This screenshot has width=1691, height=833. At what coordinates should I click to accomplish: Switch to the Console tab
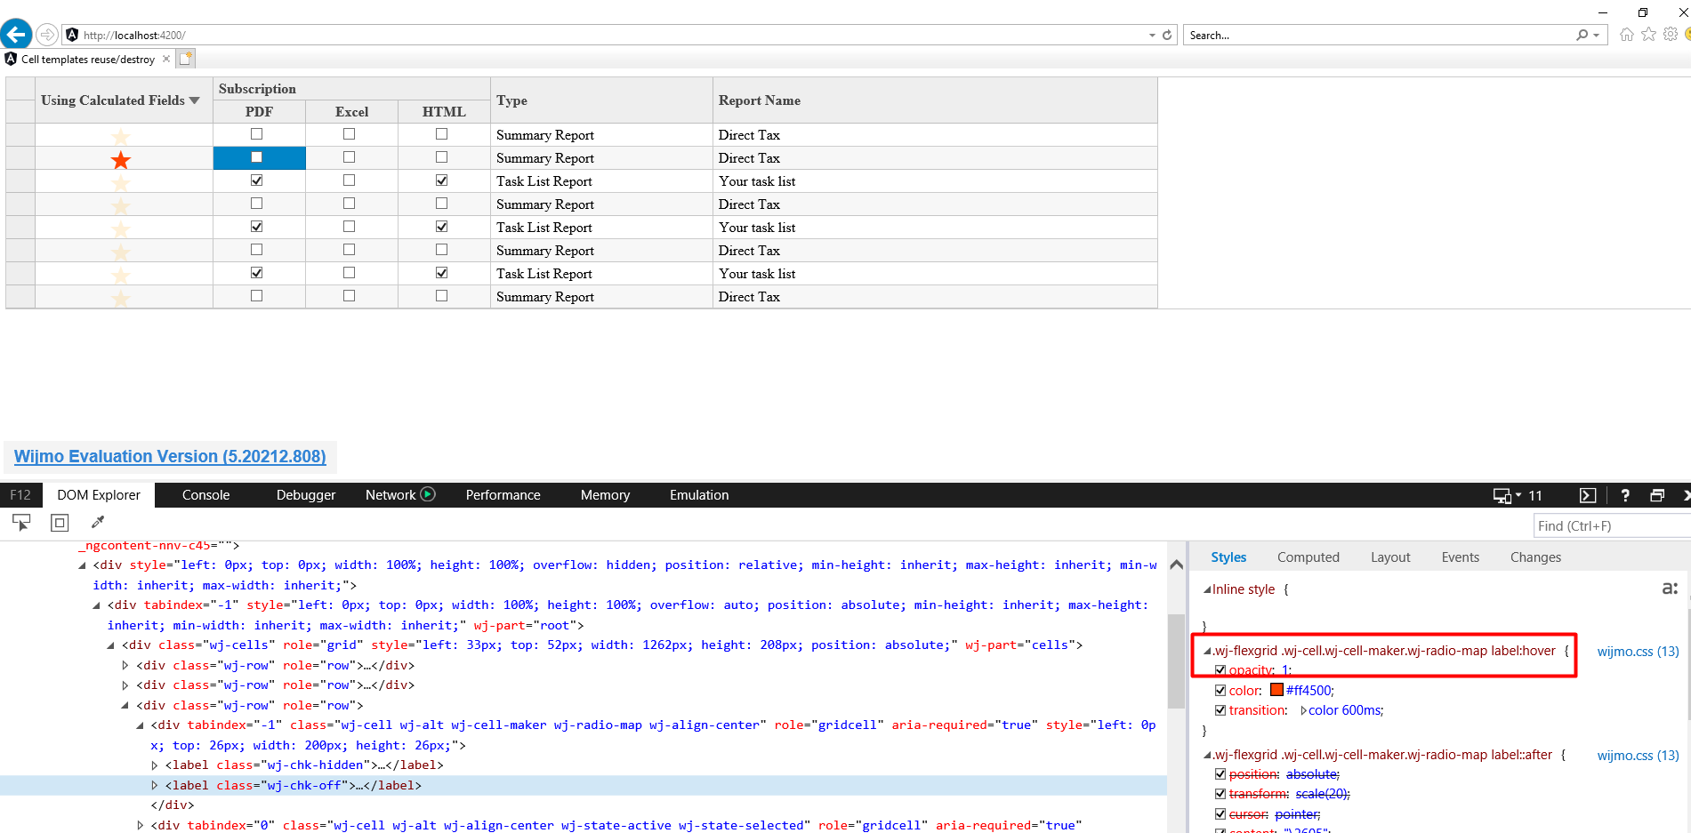[205, 495]
